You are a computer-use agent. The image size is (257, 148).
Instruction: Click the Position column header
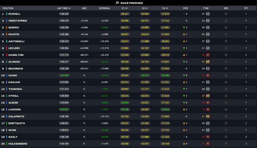8,8
